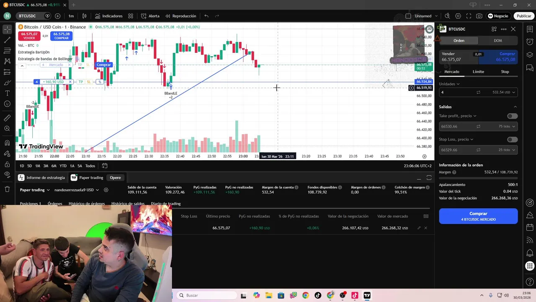Screen dimensions: 536x302
Task: Switch to the DOM tab
Action: pyautogui.click(x=498, y=41)
